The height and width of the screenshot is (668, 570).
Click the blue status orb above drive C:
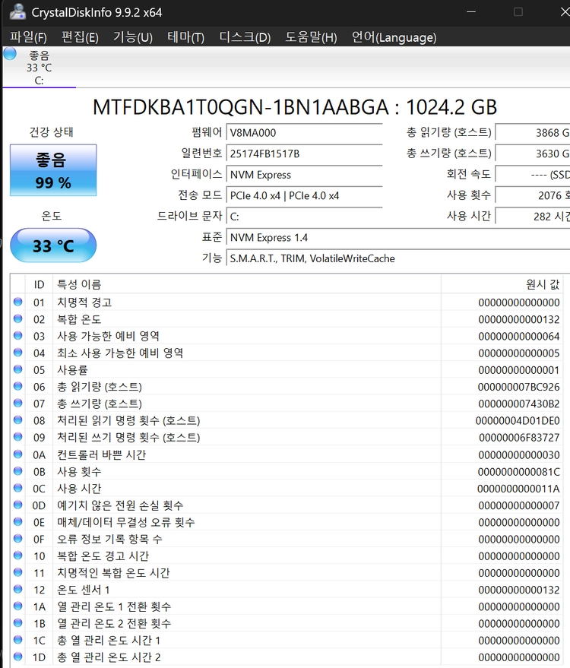(x=10, y=54)
